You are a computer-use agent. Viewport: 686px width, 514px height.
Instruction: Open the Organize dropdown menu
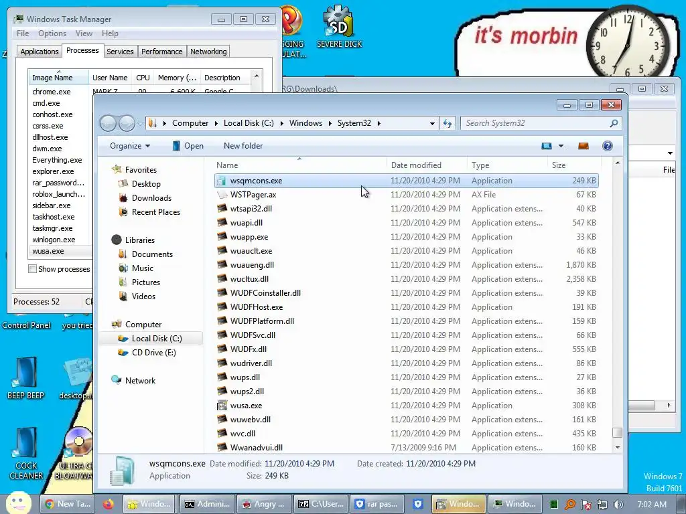(130, 146)
